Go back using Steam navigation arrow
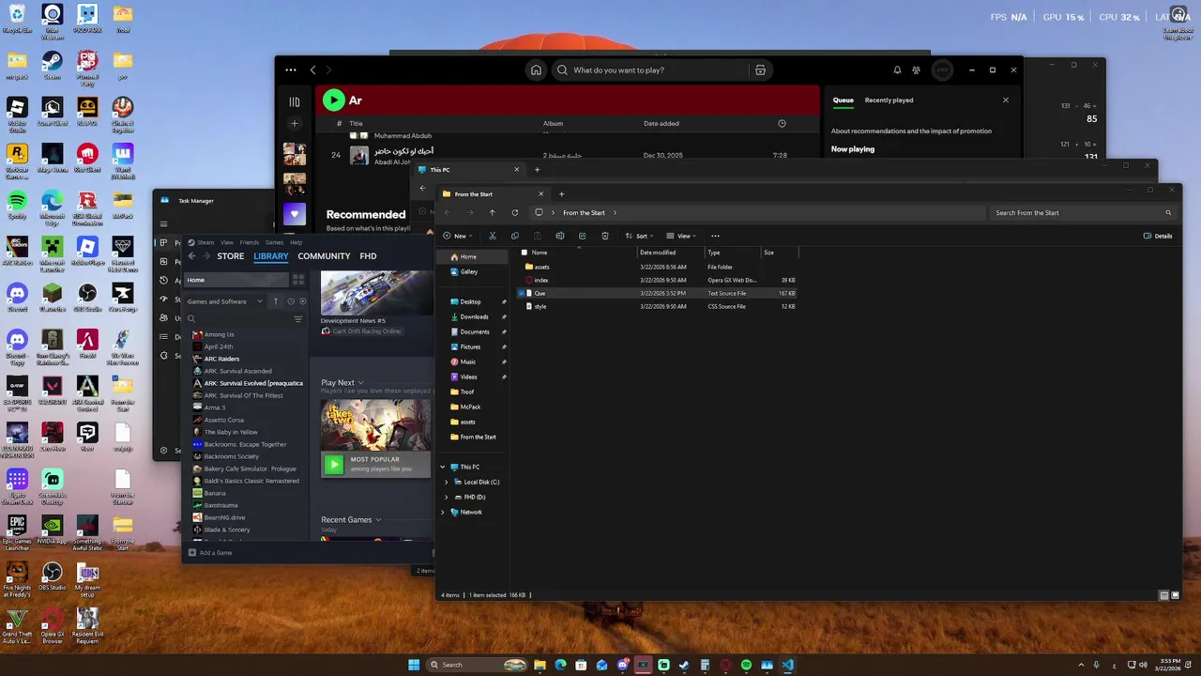 click(191, 256)
